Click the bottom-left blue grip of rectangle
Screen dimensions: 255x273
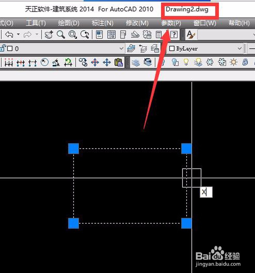(74, 223)
